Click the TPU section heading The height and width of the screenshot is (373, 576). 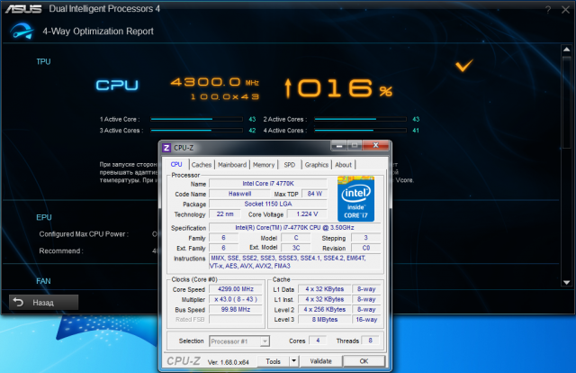click(43, 61)
